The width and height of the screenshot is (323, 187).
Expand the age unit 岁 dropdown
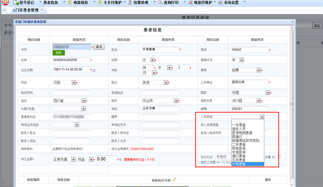click(x=169, y=68)
